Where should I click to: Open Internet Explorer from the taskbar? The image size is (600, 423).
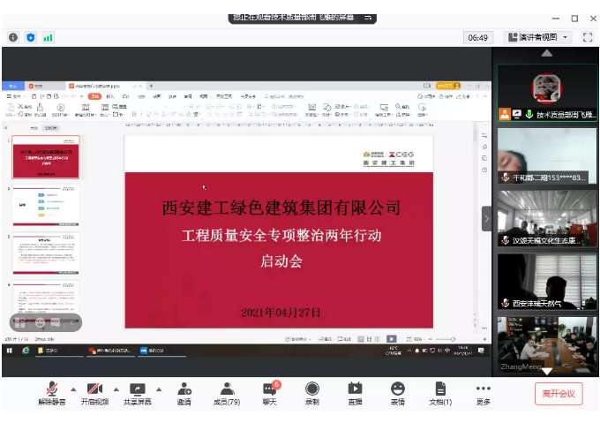point(26,351)
